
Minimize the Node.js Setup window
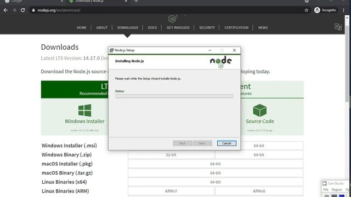[210, 50]
